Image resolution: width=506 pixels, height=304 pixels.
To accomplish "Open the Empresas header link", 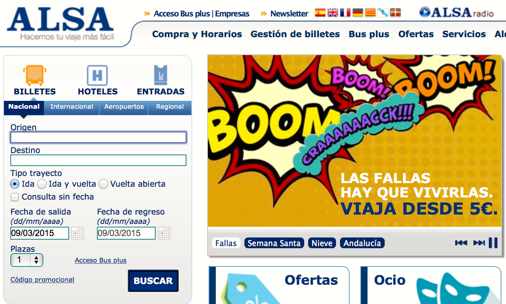I will [232, 14].
